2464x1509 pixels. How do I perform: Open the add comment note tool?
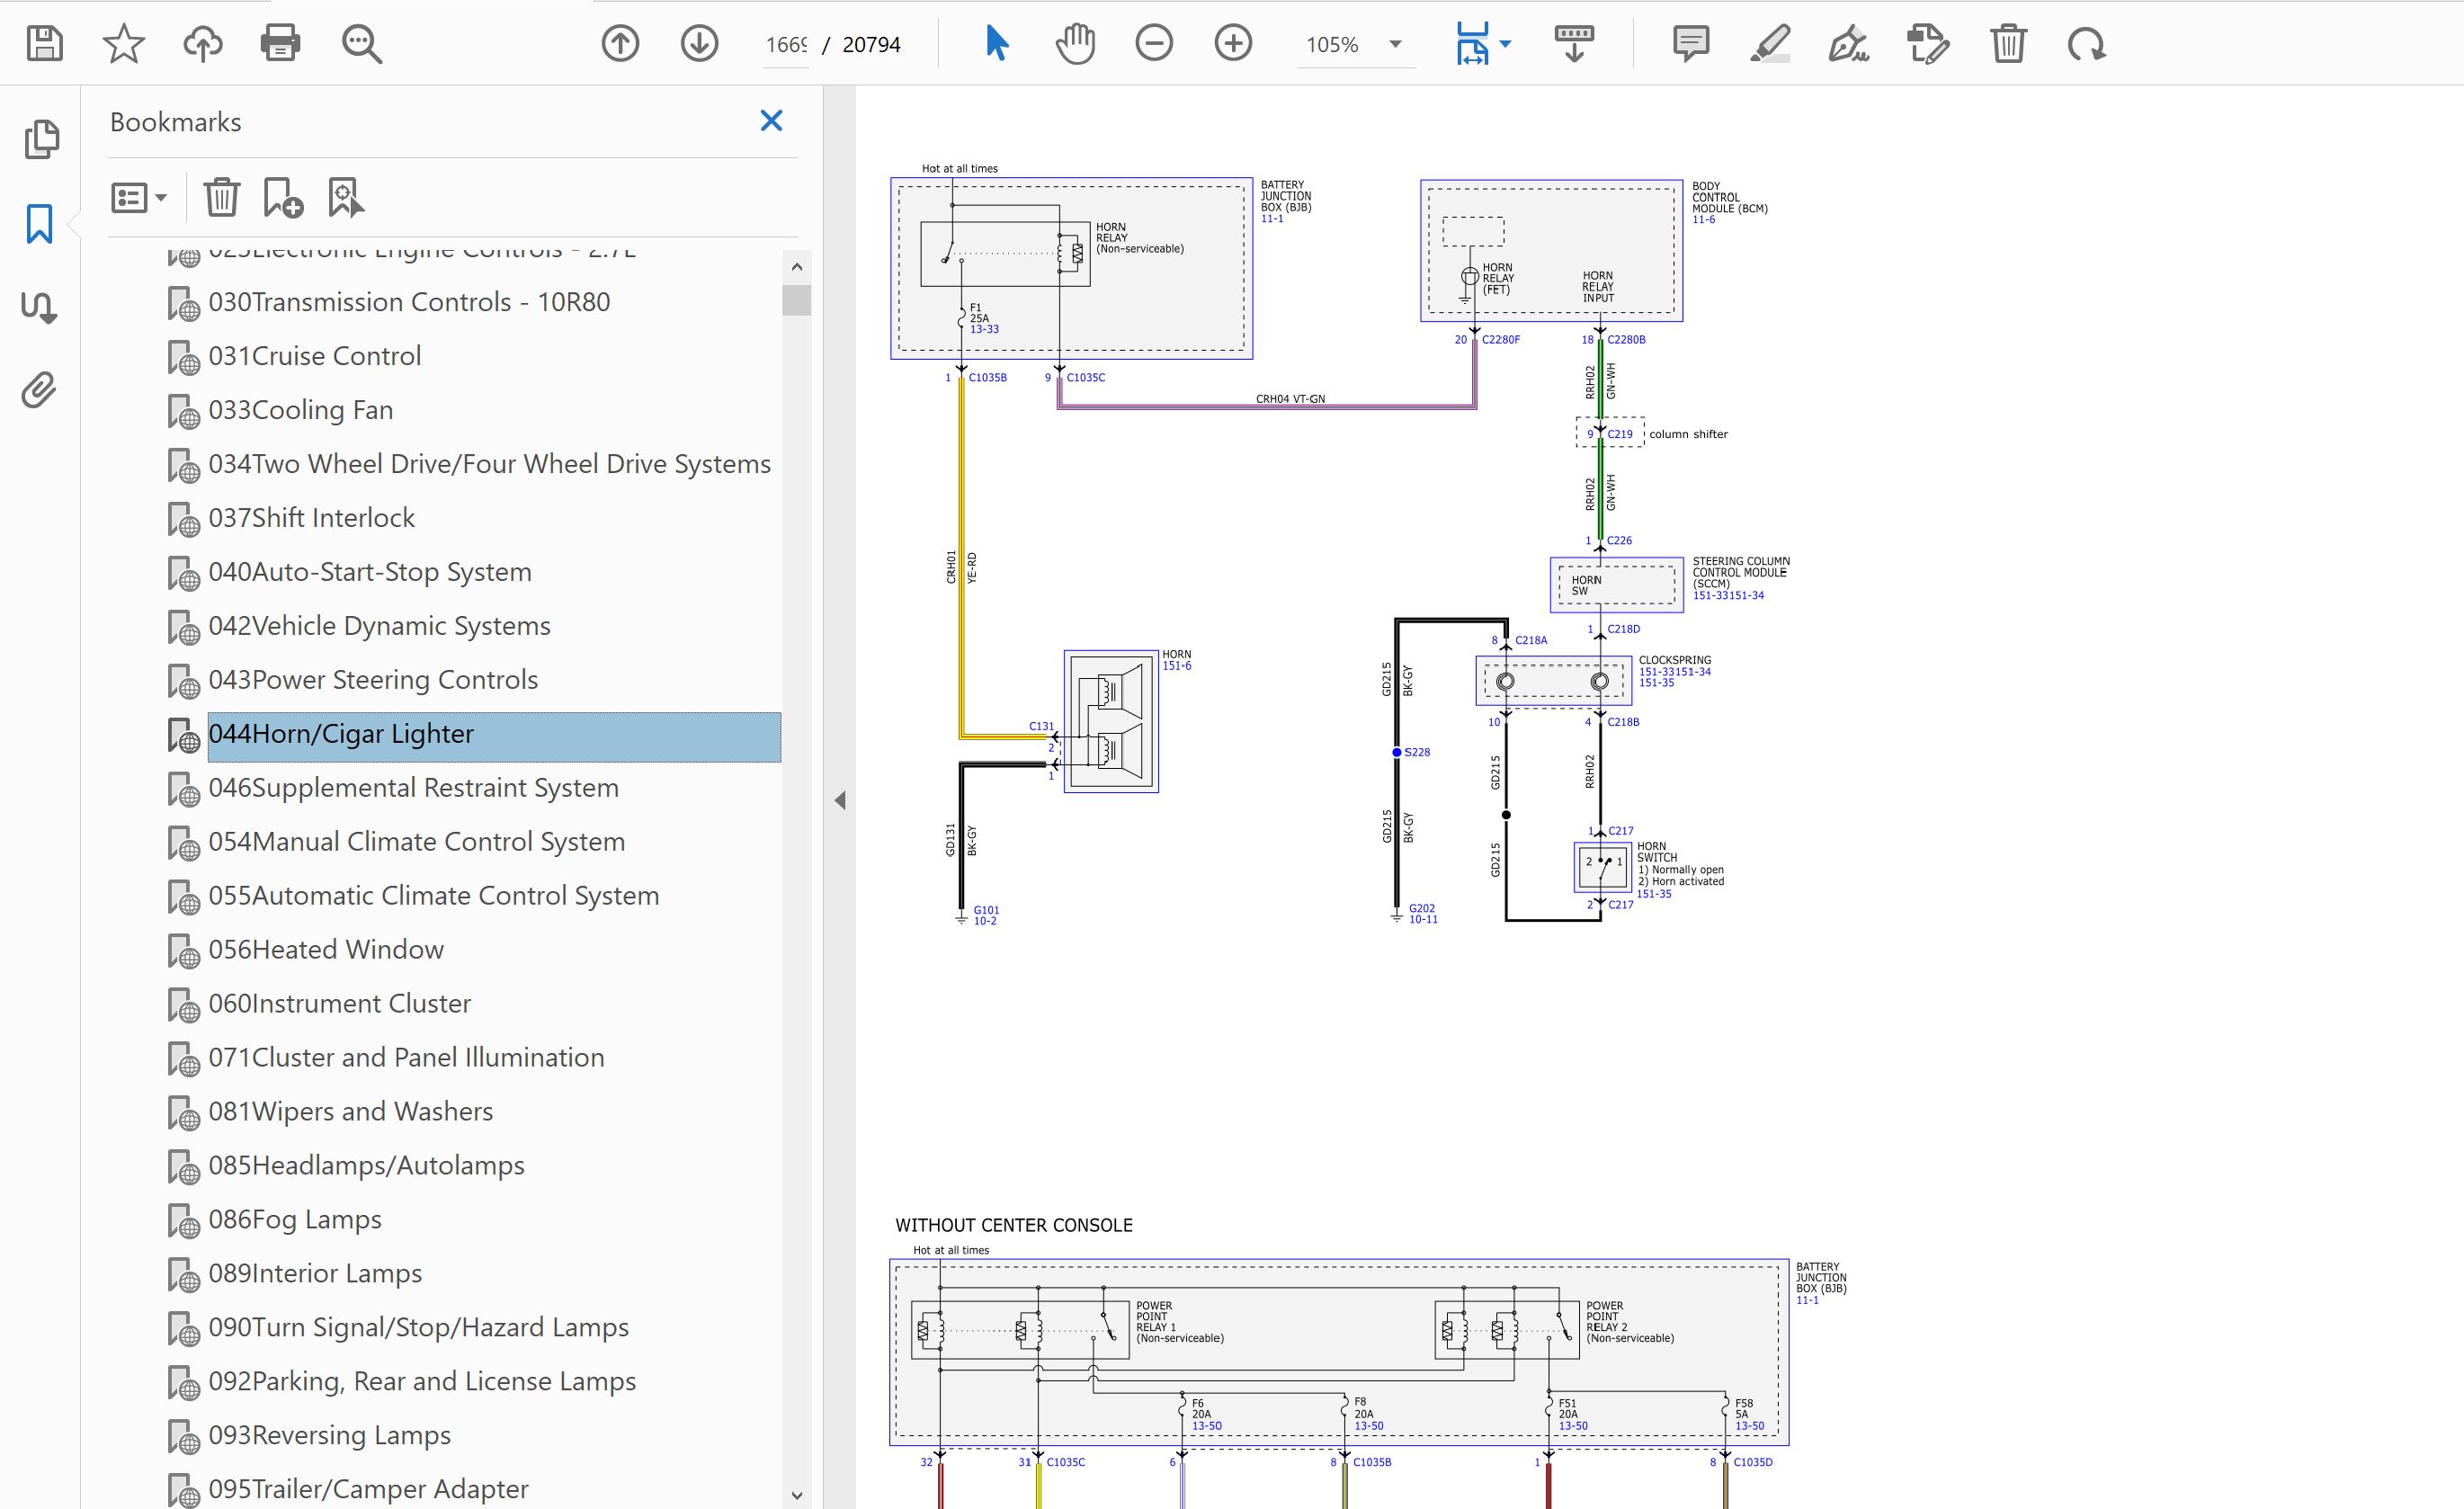(1690, 44)
